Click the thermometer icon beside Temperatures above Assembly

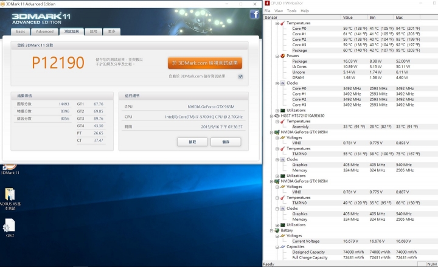tap(283, 122)
